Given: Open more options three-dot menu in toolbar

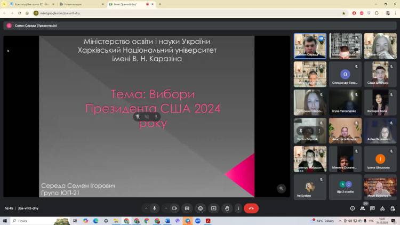Looking at the screenshot, I should pos(238,208).
